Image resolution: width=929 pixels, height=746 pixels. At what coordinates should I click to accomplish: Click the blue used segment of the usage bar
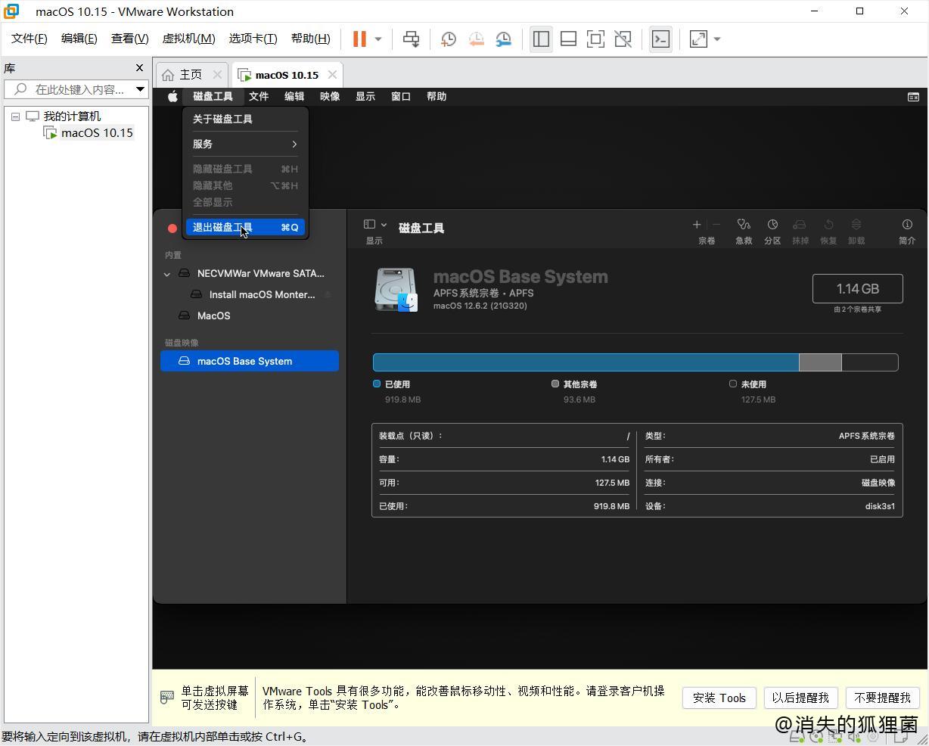tap(586, 362)
